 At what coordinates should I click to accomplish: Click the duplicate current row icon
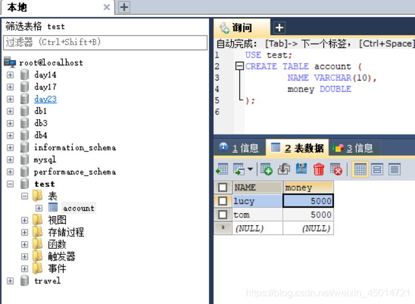(x=284, y=170)
